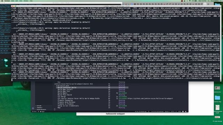Open the Help menu in the menu bar
Image resolution: width=223 pixels, height=125 pixels.
(31, 1)
